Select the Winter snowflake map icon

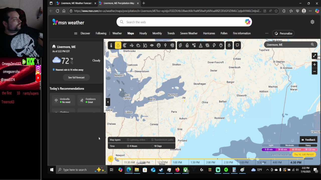click(x=194, y=45)
